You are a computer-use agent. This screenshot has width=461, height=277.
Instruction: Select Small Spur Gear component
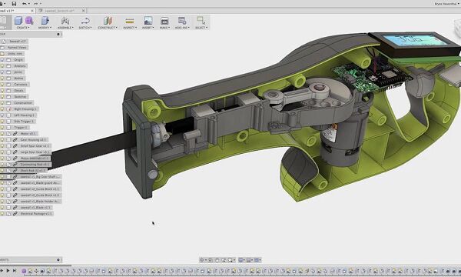pyautogui.click(x=35, y=146)
